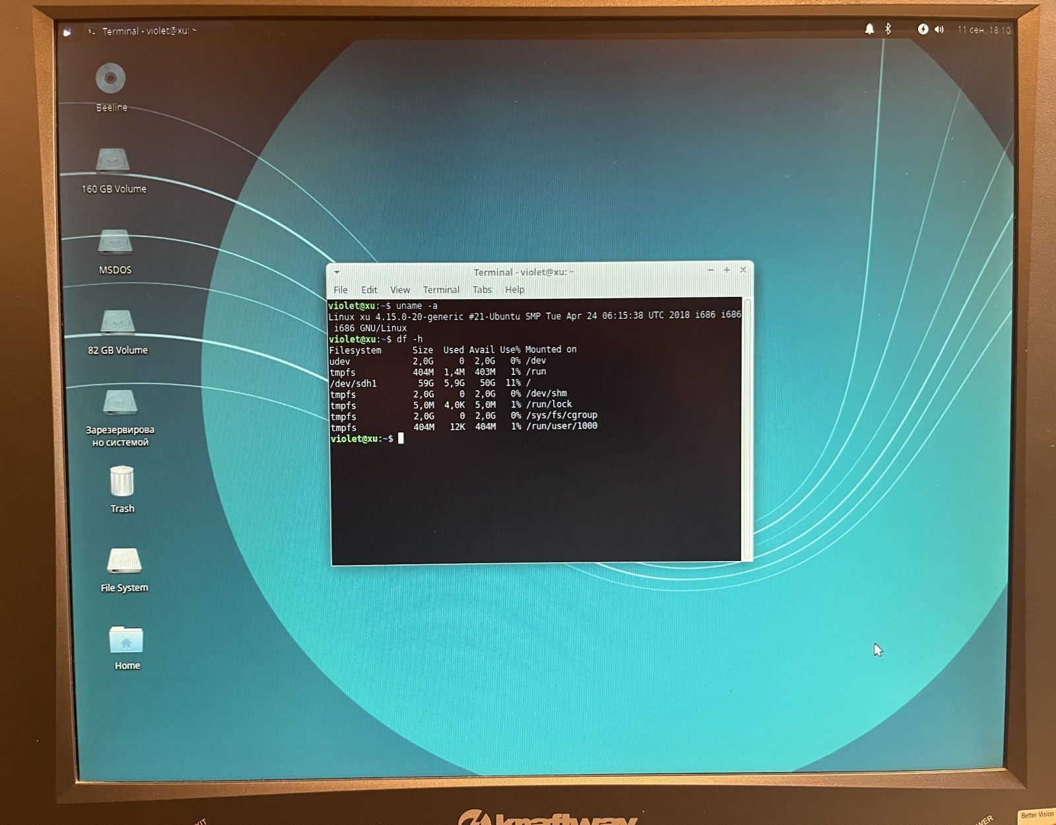
Task: Open the Terminal menu in the menu bar
Action: (x=441, y=290)
